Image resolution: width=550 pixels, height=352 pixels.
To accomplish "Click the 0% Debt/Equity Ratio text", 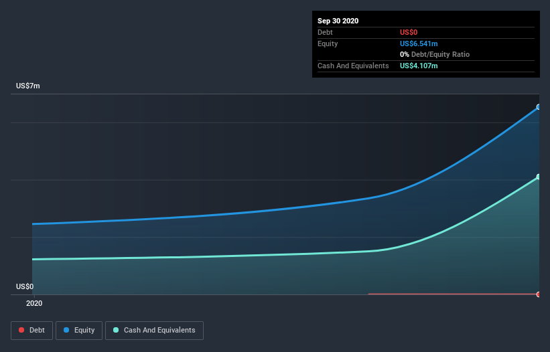I will (435, 54).
